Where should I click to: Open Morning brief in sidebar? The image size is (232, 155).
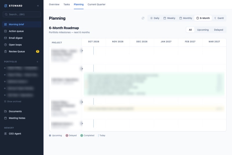coord(21,24)
